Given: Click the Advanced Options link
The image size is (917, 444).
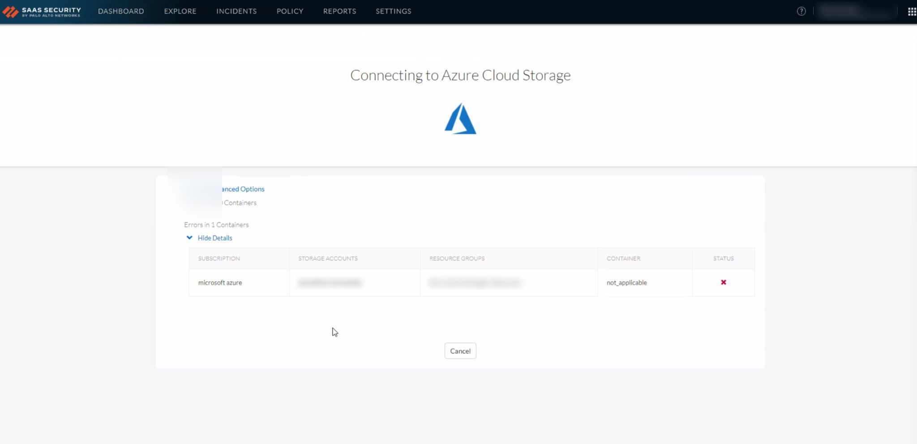Looking at the screenshot, I should pos(243,189).
